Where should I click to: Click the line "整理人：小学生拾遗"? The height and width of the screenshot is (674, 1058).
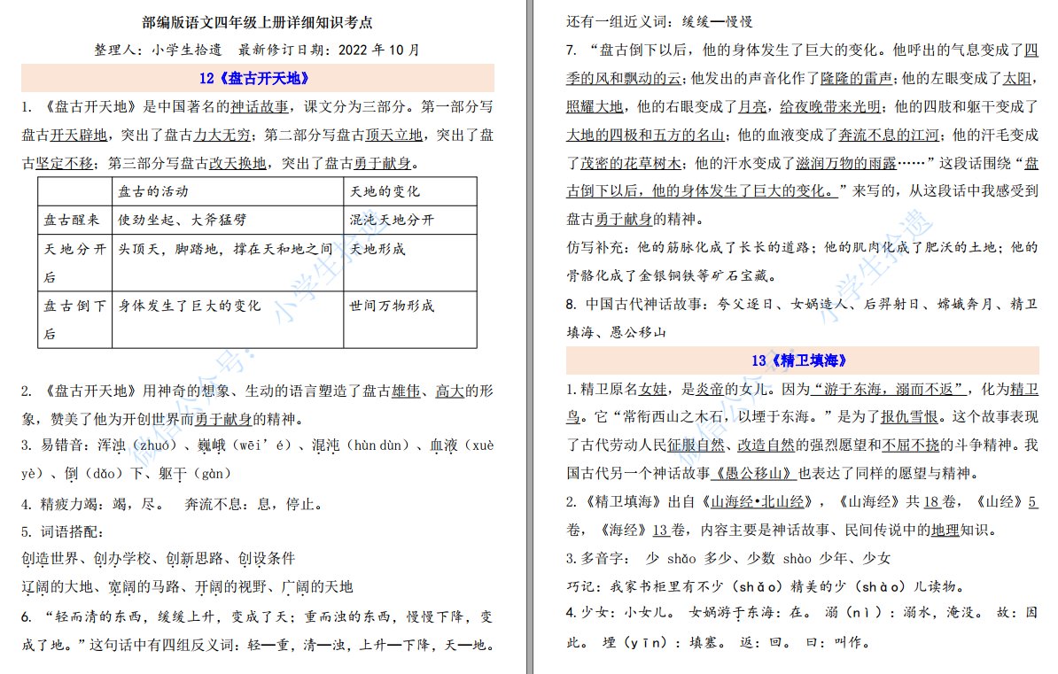158,50
